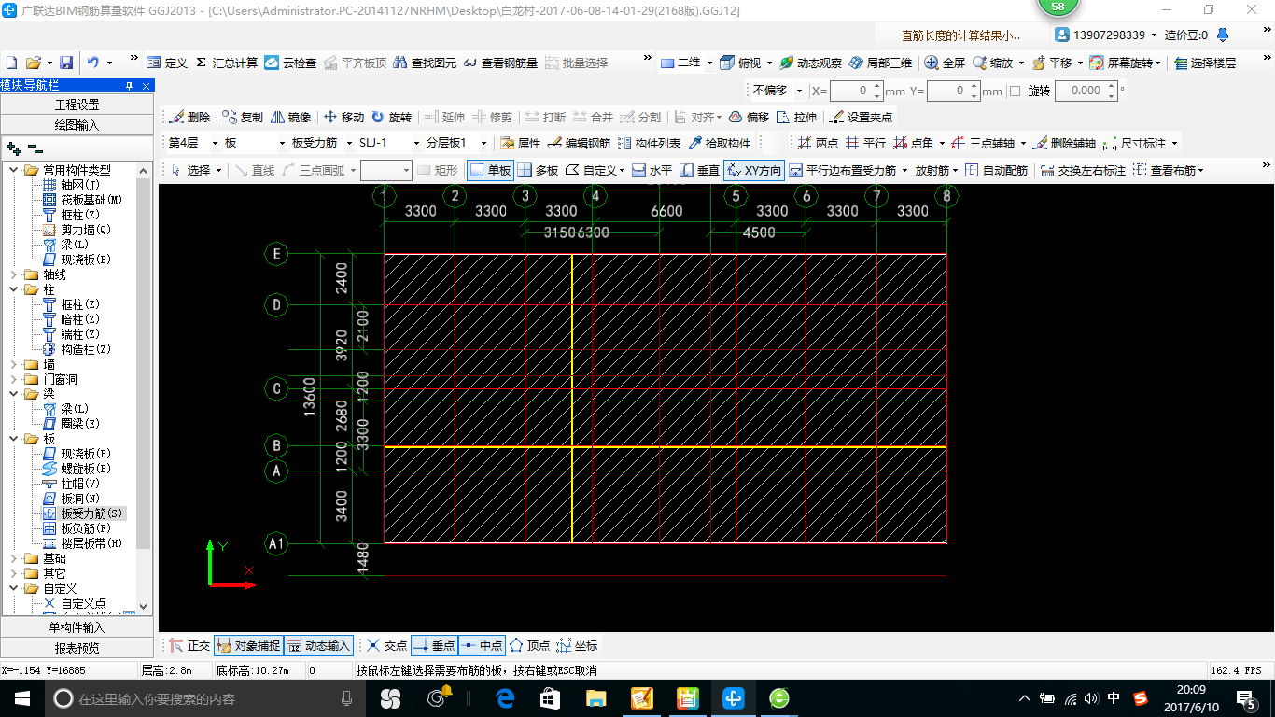Click 复制 copy tool
Image resolution: width=1275 pixels, height=717 pixels.
(x=243, y=117)
